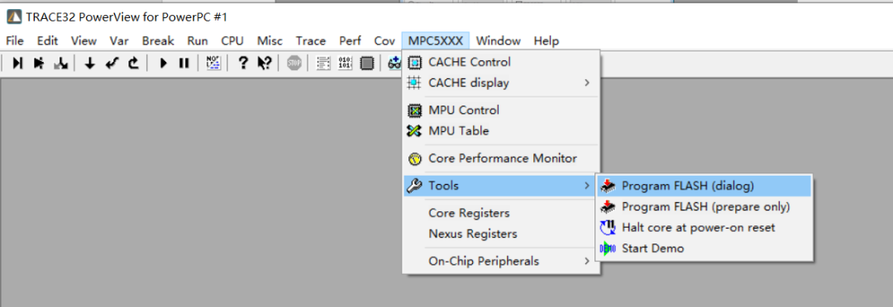Open the Trace menu in menu bar
Viewport: 893px width, 307px height.
tap(310, 41)
